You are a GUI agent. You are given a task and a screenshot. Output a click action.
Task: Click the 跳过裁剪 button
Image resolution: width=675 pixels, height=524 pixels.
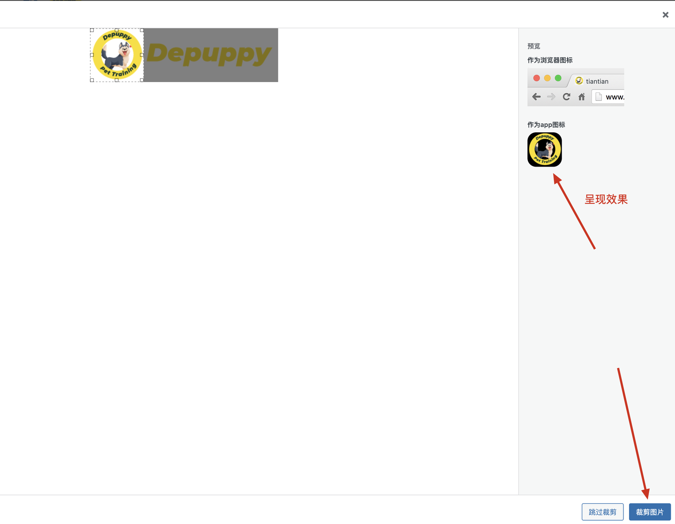tap(602, 512)
